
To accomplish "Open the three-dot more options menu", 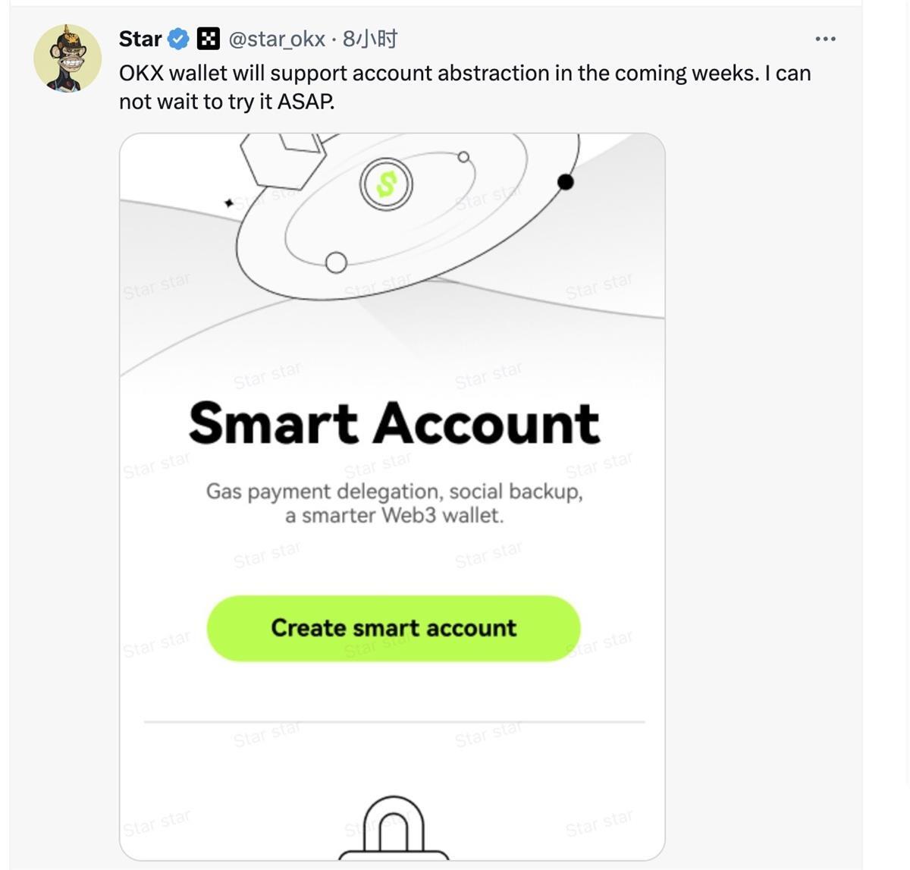I will tap(825, 39).
